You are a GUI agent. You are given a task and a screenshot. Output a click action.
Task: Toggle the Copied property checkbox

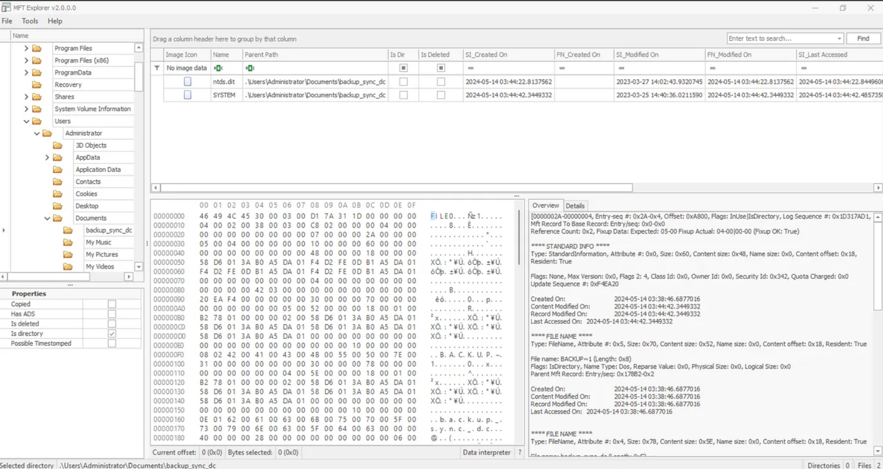(x=112, y=304)
